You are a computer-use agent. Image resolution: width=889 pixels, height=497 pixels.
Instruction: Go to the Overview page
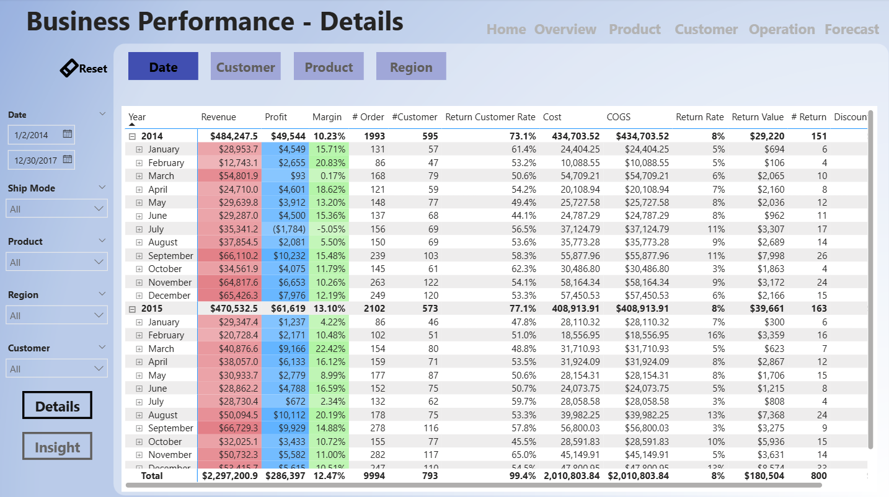[565, 30]
